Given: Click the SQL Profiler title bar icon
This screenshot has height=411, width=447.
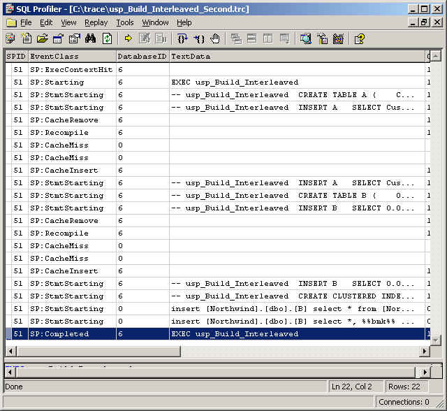Looking at the screenshot, I should coord(10,9).
